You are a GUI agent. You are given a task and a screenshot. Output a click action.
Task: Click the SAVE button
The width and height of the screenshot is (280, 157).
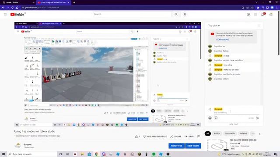coord(189,137)
